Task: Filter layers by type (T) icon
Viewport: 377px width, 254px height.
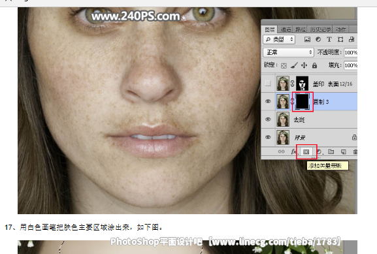Action: pos(329,39)
